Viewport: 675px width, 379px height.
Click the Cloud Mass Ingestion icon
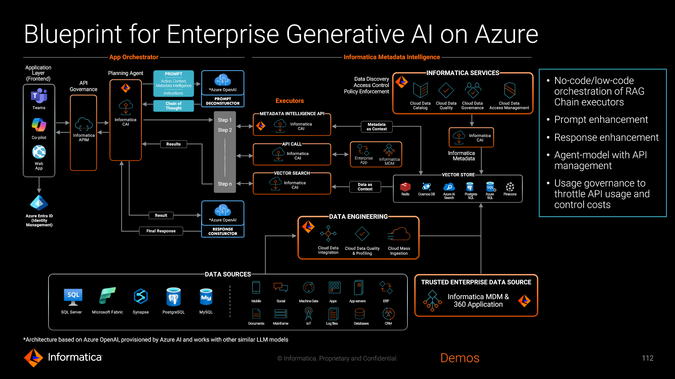[x=399, y=234]
